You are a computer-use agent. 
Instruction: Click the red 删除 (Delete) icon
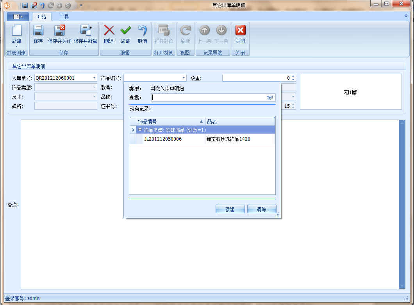click(109, 30)
